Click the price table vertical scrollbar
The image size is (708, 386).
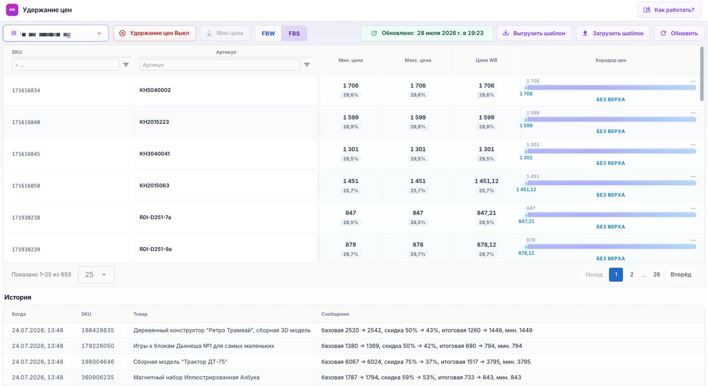click(x=701, y=74)
